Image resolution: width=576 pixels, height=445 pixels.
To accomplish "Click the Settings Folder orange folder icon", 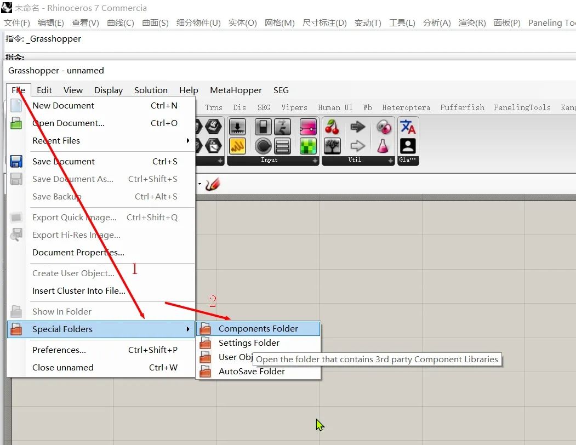I will click(205, 343).
